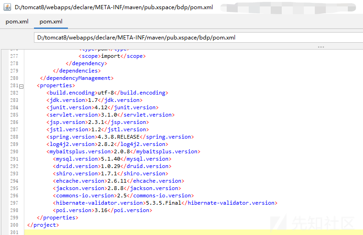Click the empty highlighted line 301
Image resolution: width=363 pixels, height=235 pixels.
[184, 232]
